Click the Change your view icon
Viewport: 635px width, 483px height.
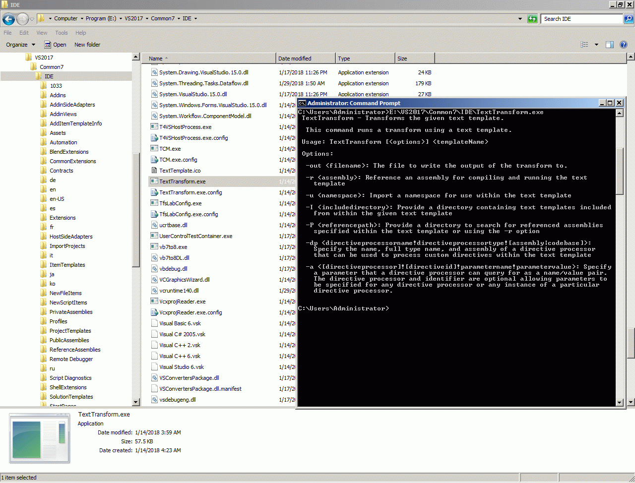click(x=584, y=45)
